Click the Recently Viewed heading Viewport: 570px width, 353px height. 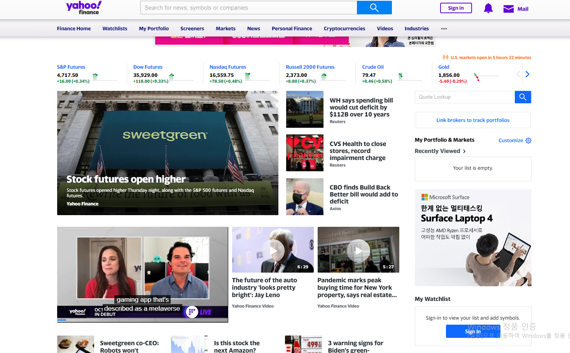[x=437, y=151]
